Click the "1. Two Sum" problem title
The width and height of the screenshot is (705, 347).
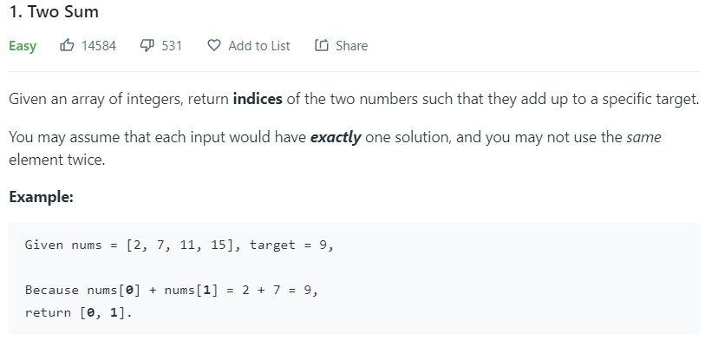click(x=54, y=12)
